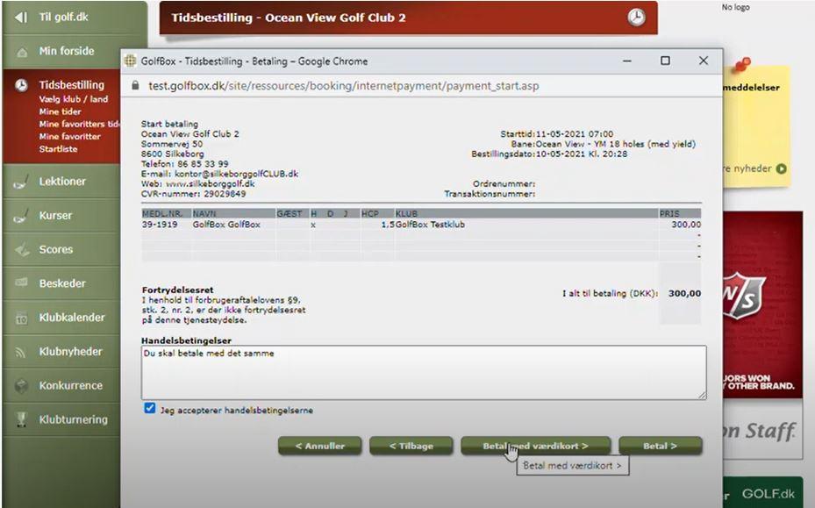
Task: Open Vælg klub / land submenu link
Action: (74, 99)
